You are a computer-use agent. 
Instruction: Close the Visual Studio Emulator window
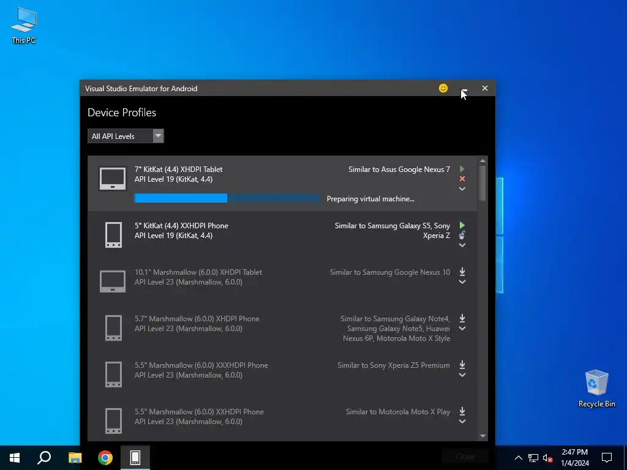tap(485, 88)
